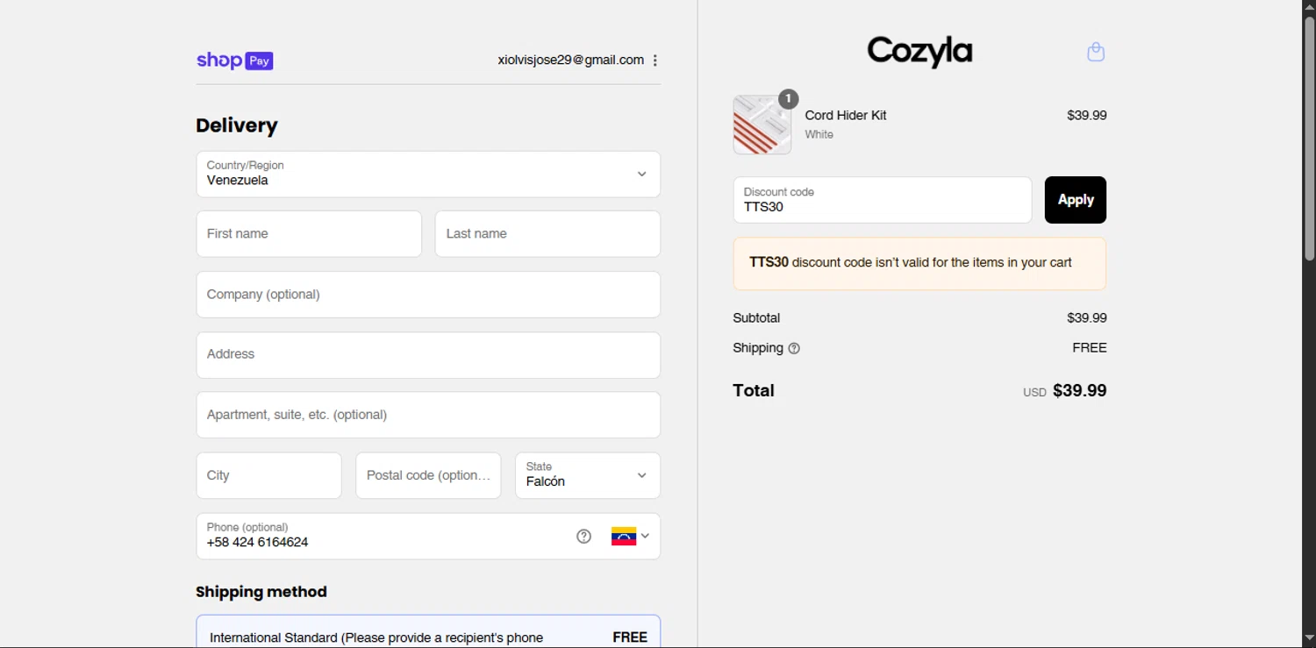Click the Subtotal label
This screenshot has width=1316, height=648.
[x=756, y=318]
